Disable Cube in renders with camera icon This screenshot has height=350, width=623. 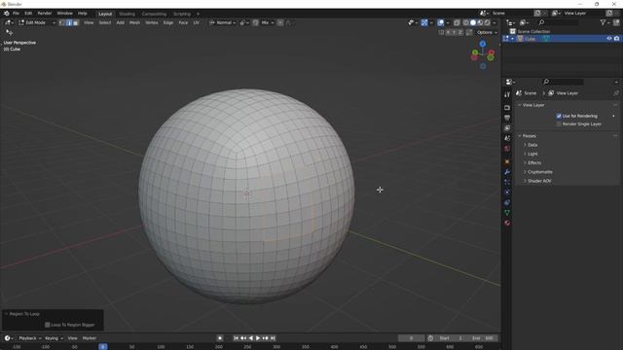(x=616, y=39)
